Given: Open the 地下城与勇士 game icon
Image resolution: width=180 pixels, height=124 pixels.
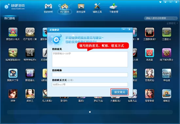Looking at the screenshot, I should [x=167, y=53].
